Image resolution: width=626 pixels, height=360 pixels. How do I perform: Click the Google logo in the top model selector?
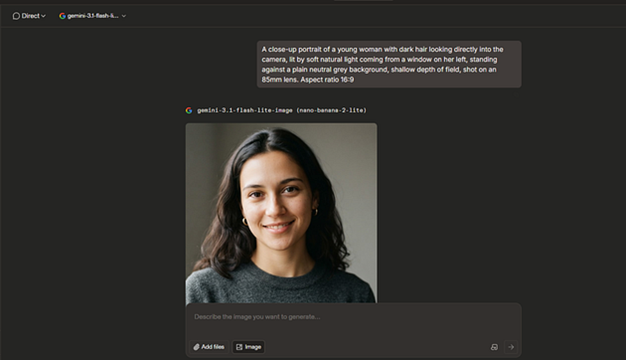(x=62, y=16)
